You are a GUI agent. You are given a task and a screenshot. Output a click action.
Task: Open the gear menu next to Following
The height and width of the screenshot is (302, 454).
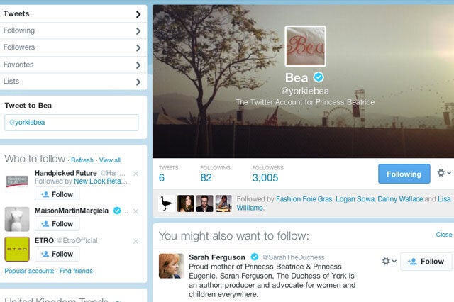point(444,173)
